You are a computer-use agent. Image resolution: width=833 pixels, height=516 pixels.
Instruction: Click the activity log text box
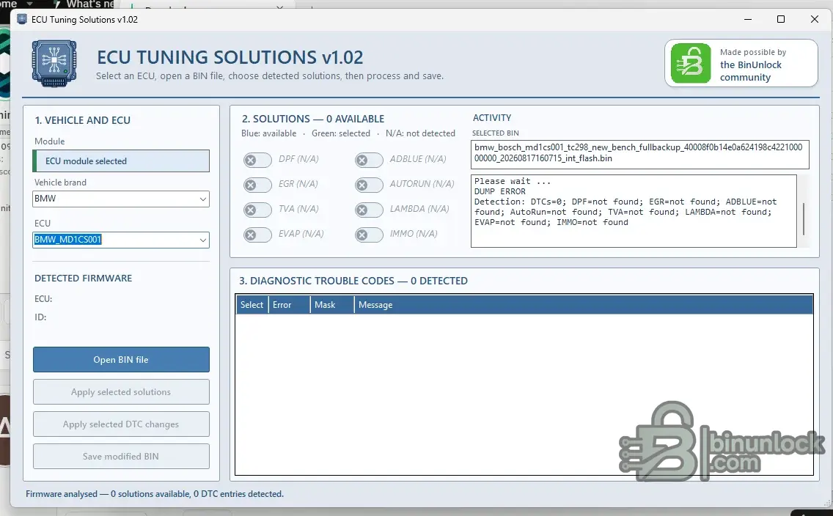(634, 211)
